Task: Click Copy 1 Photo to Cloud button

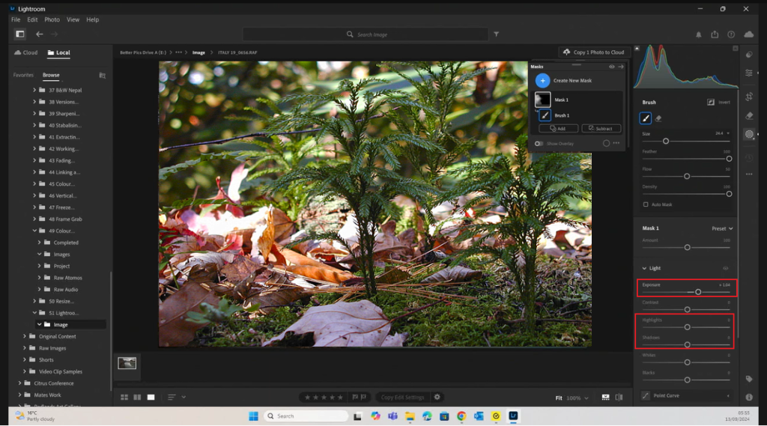Action: [594, 52]
